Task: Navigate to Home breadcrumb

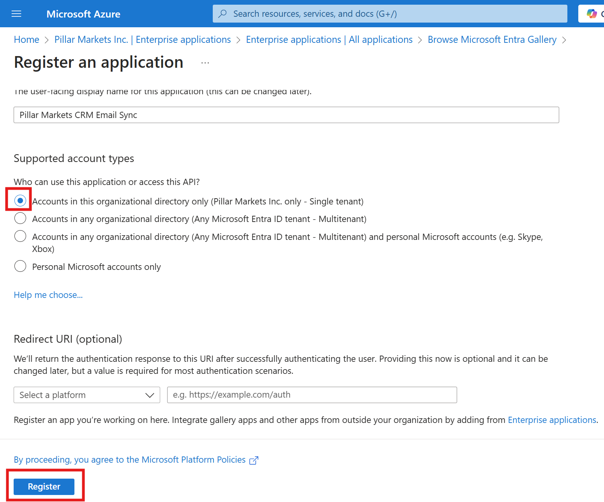Action: pos(26,39)
